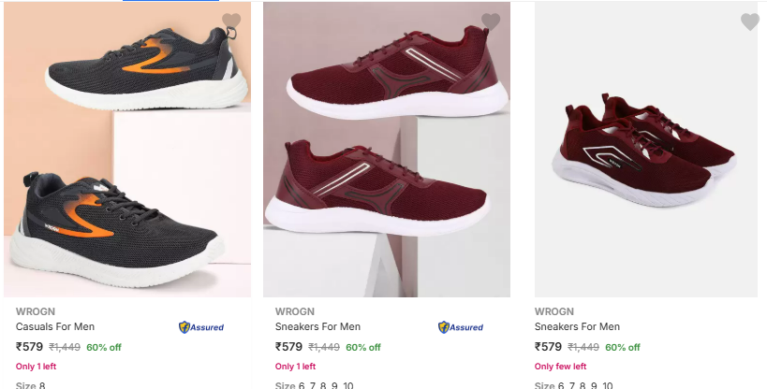This screenshot has width=767, height=389.
Task: Click the Assured badge under Casuals For Men
Action: tap(201, 327)
